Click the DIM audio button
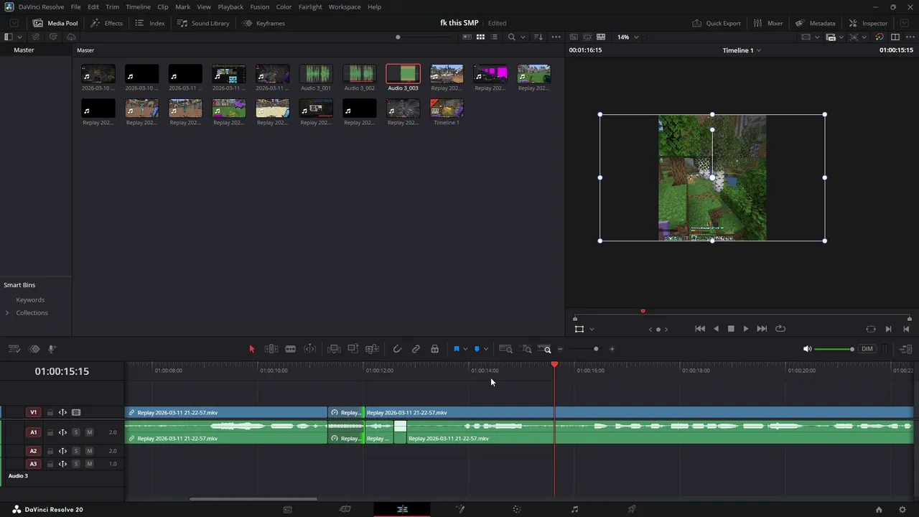This screenshot has width=919, height=517. 867,349
